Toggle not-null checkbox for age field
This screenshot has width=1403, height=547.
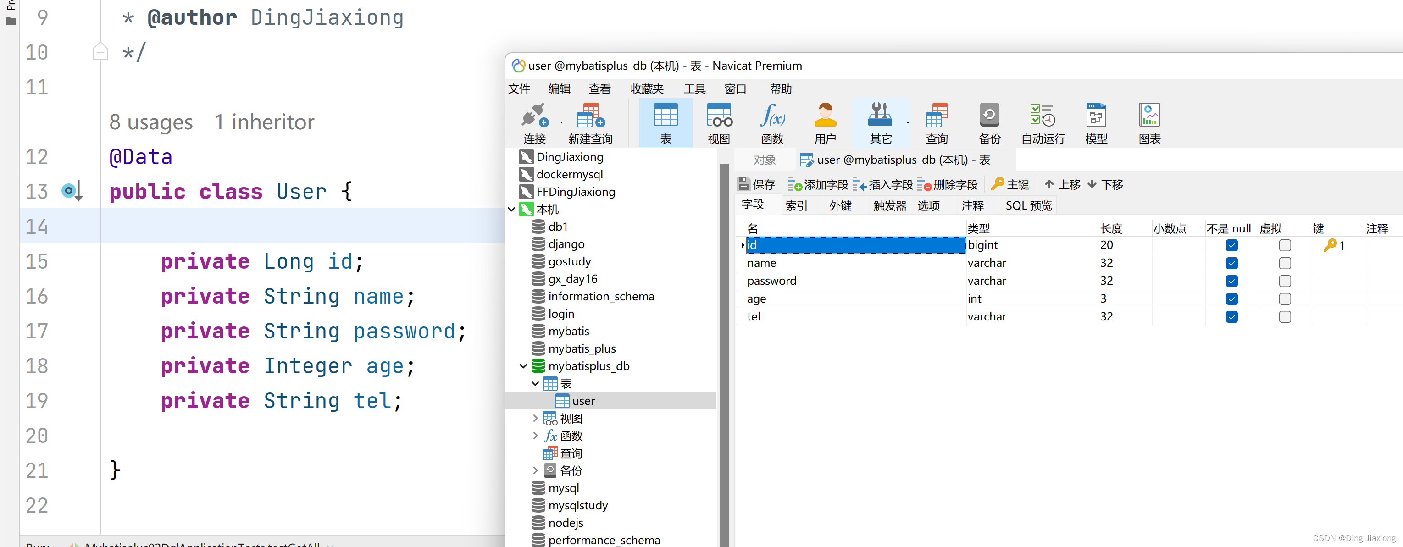(x=1231, y=299)
